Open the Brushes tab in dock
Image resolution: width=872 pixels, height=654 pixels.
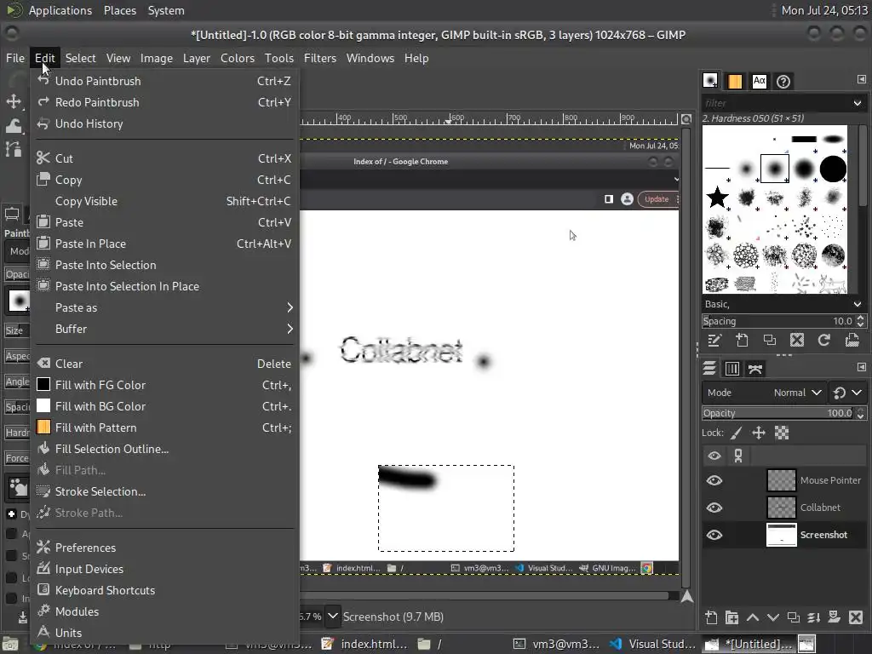click(x=710, y=81)
